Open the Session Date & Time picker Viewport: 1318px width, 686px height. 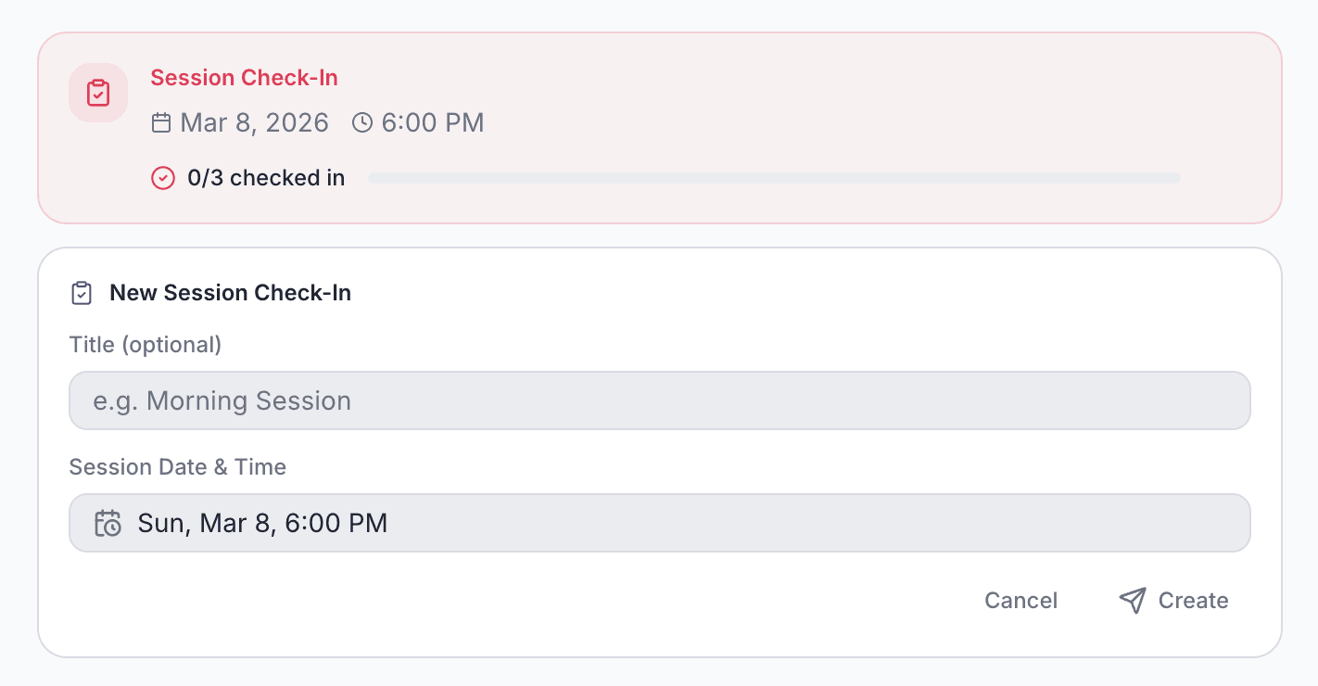pos(660,523)
